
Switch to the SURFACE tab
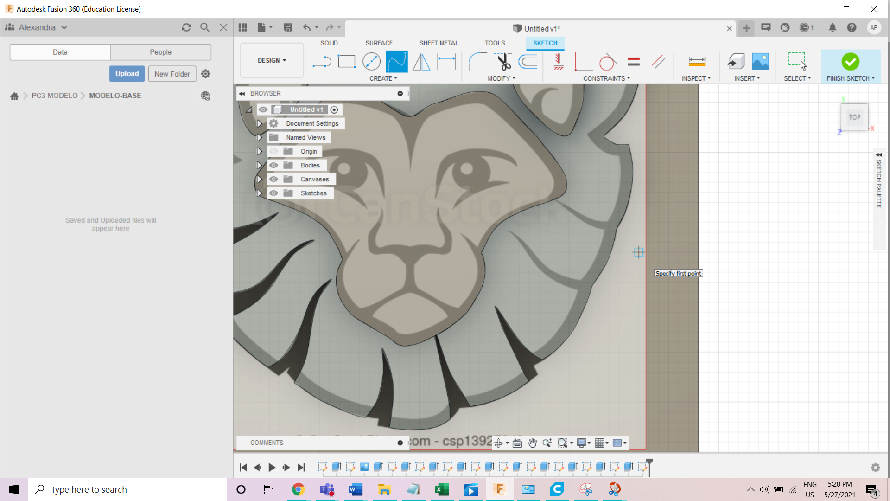379,43
